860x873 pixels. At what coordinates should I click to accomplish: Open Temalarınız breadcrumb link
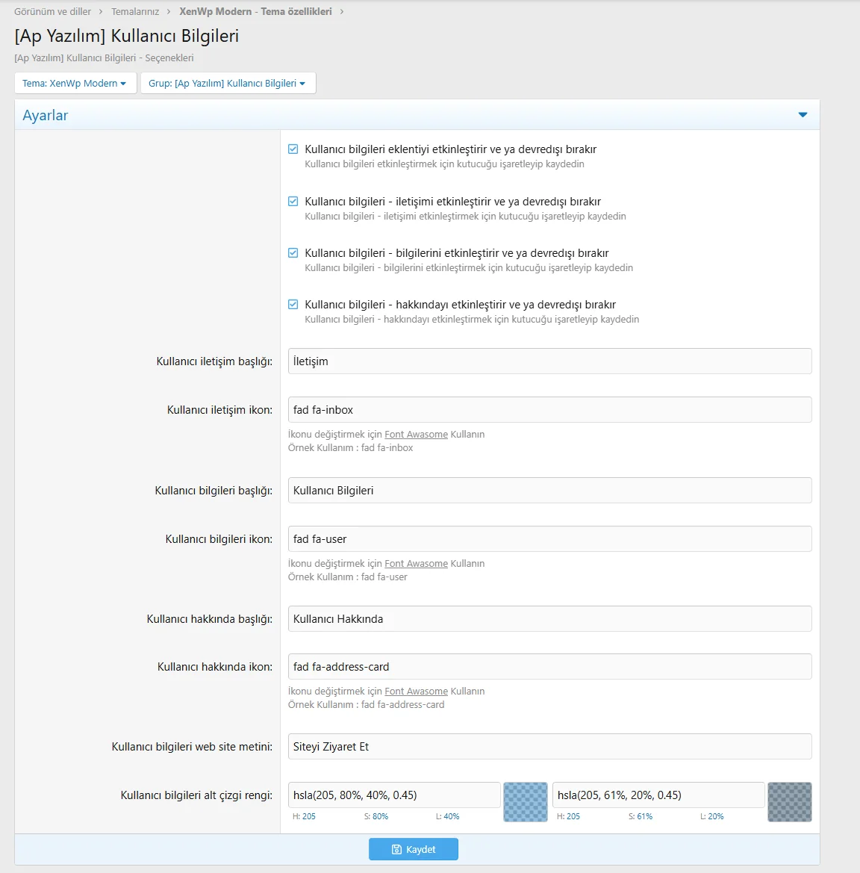(x=135, y=12)
